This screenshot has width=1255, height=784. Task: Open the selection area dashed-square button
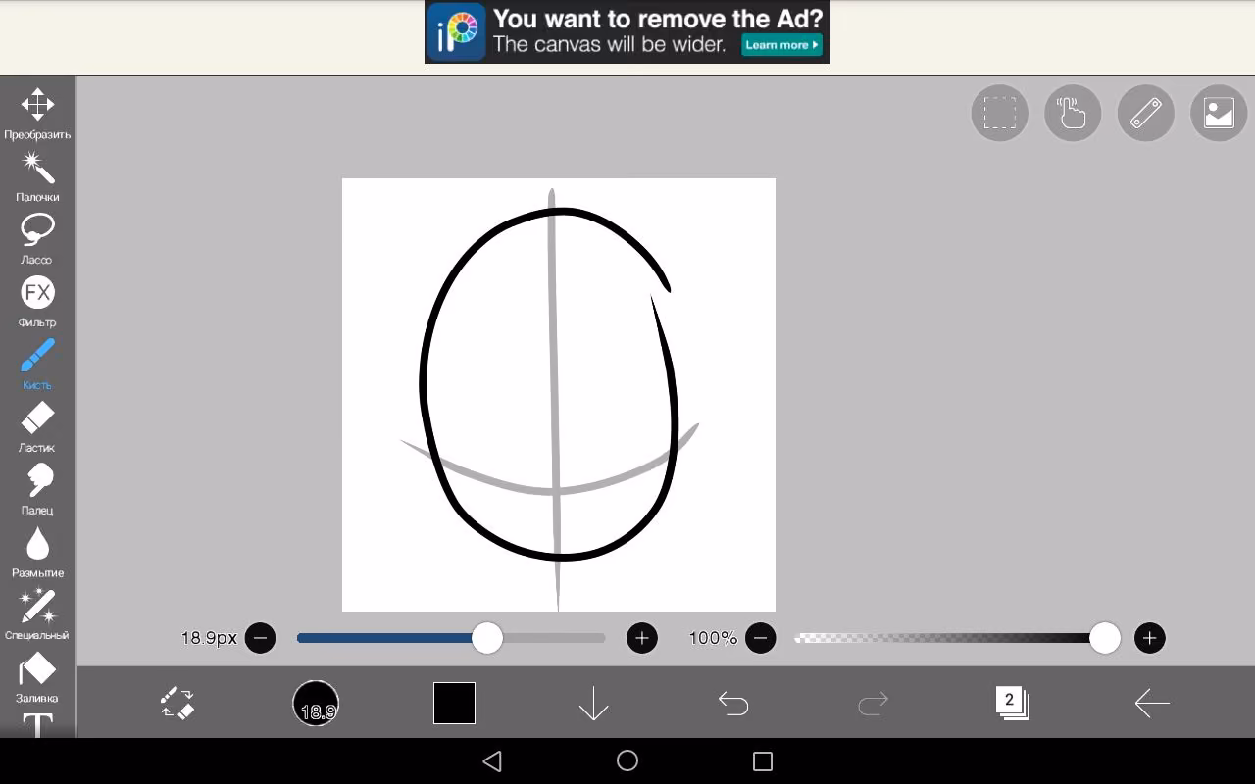[x=999, y=113]
